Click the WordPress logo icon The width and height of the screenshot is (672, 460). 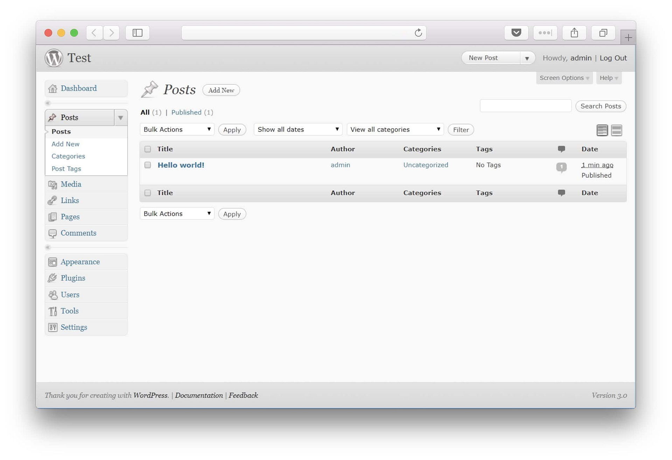click(54, 58)
